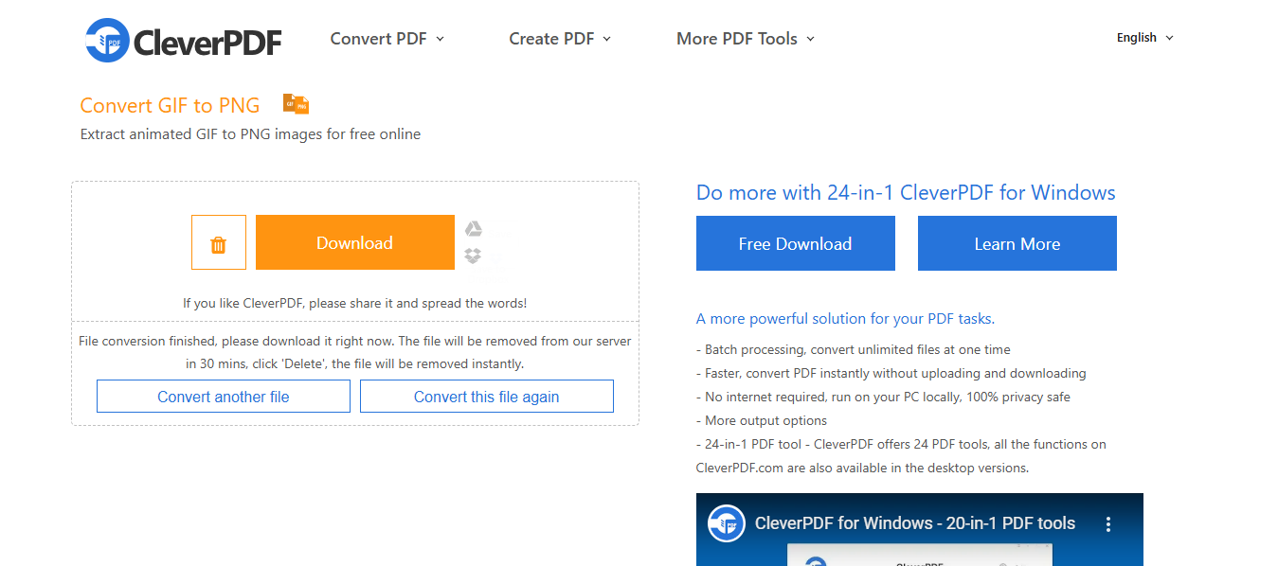Delete the file with the trash icon
Image resolution: width=1278 pixels, height=566 pixels.
[x=219, y=242]
